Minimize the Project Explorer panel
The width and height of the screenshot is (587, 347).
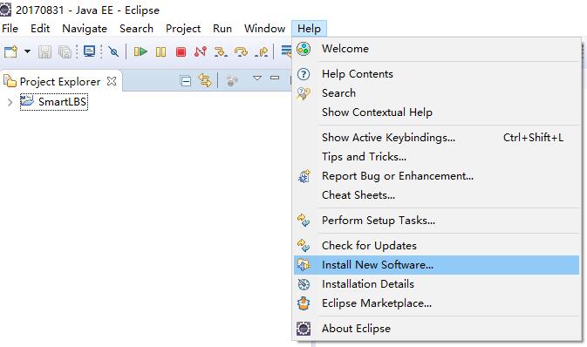[275, 78]
